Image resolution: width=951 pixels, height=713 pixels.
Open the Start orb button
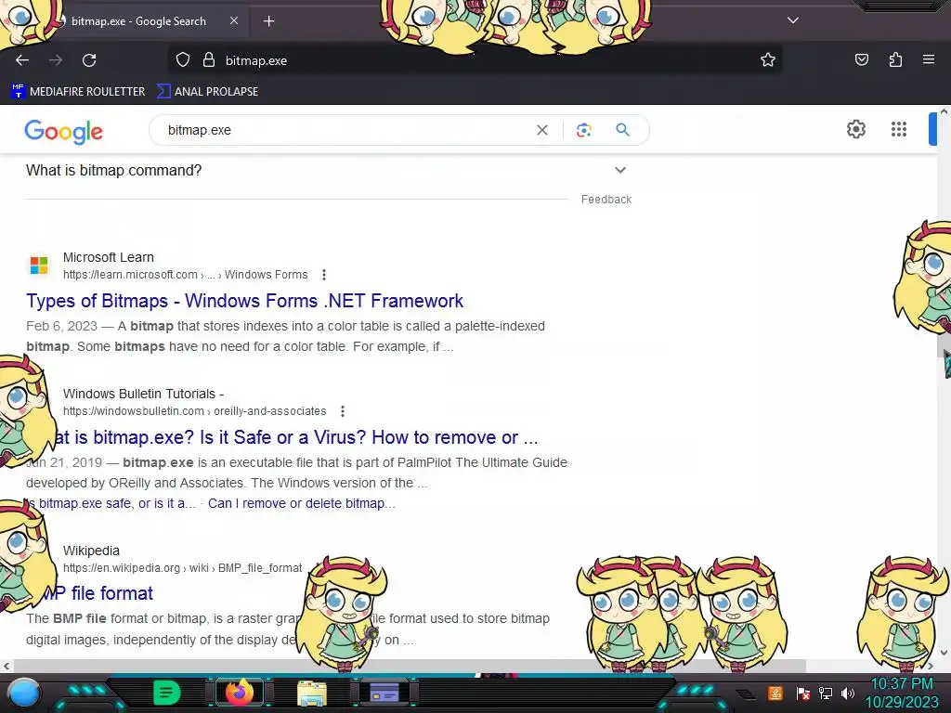tap(25, 693)
